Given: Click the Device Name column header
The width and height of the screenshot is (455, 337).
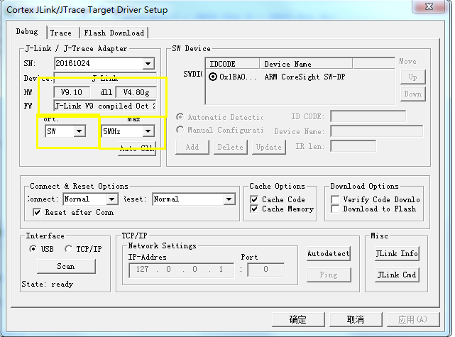Looking at the screenshot, I should 306,64.
